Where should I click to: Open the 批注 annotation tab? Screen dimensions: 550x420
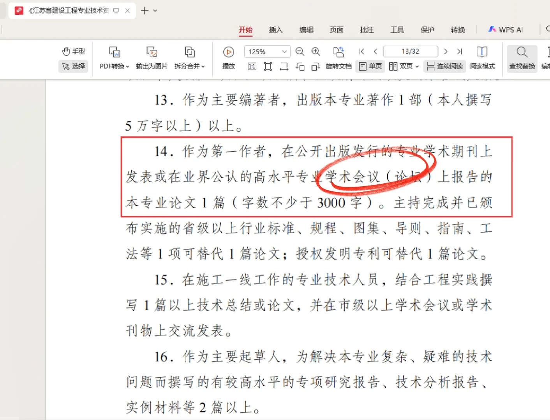click(367, 30)
